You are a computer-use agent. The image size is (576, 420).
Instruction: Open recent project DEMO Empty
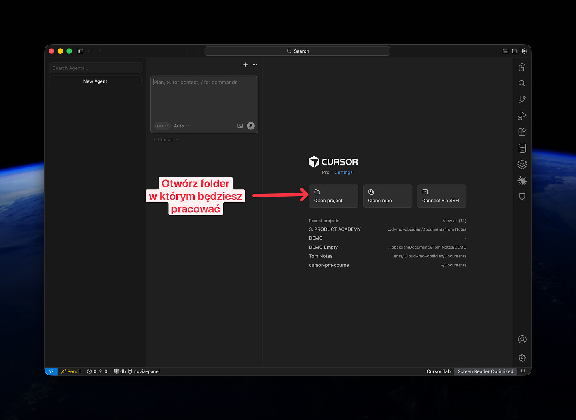coord(388,247)
